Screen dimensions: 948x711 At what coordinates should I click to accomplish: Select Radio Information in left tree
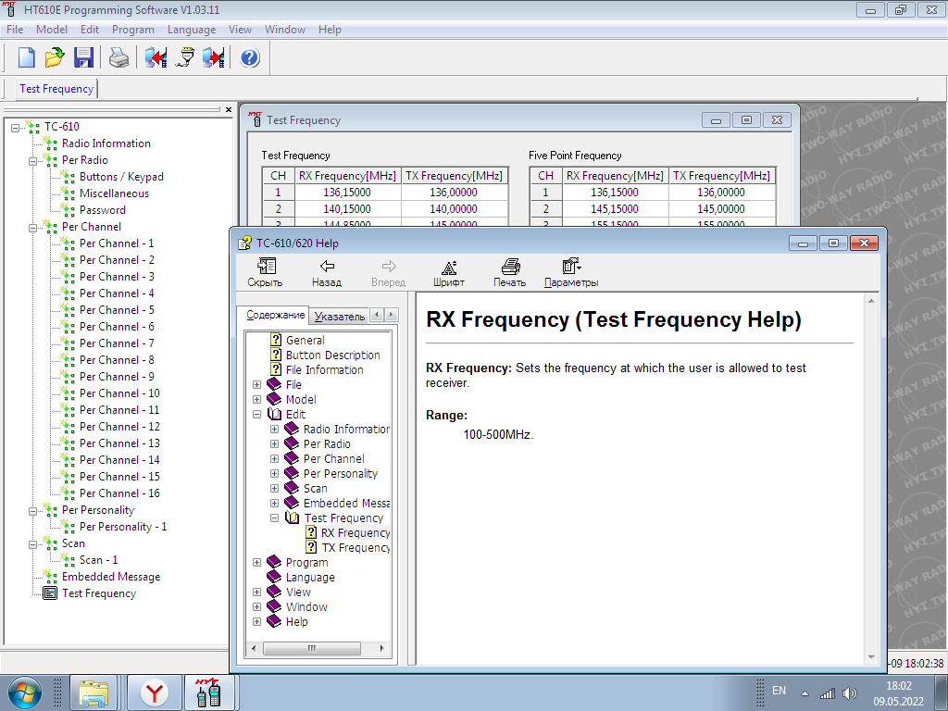[106, 143]
